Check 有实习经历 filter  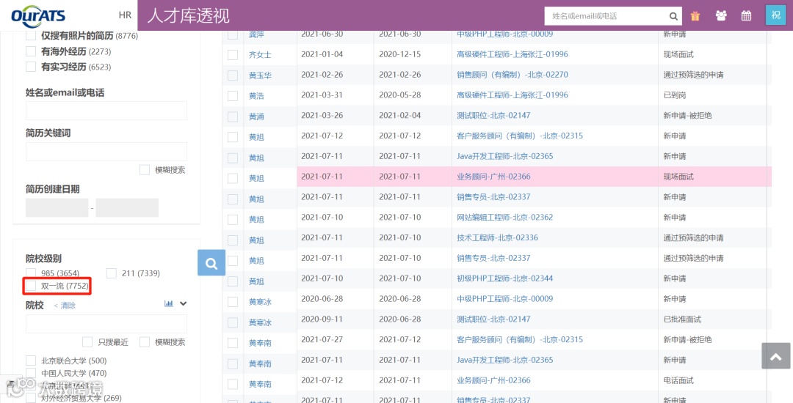(31, 67)
